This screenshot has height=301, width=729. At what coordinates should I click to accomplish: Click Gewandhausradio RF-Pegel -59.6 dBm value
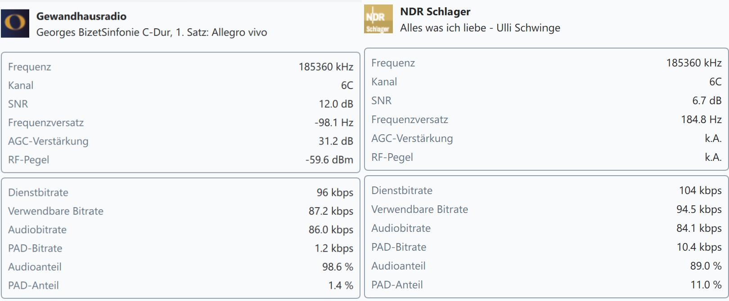(x=329, y=160)
